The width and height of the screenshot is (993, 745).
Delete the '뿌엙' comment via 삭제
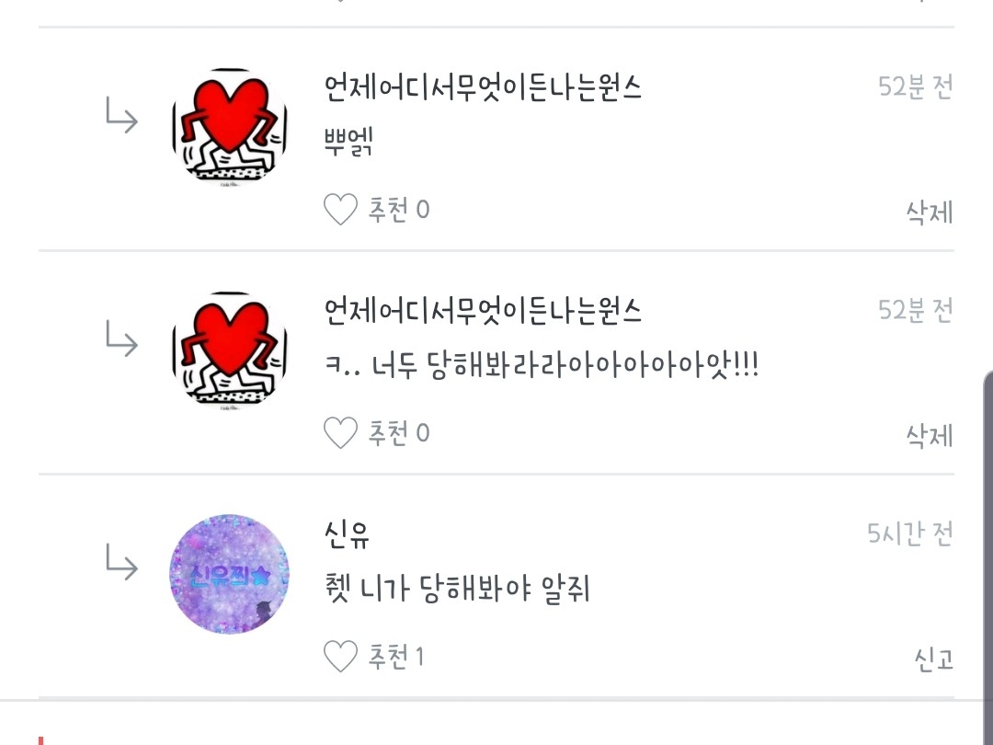point(929,212)
